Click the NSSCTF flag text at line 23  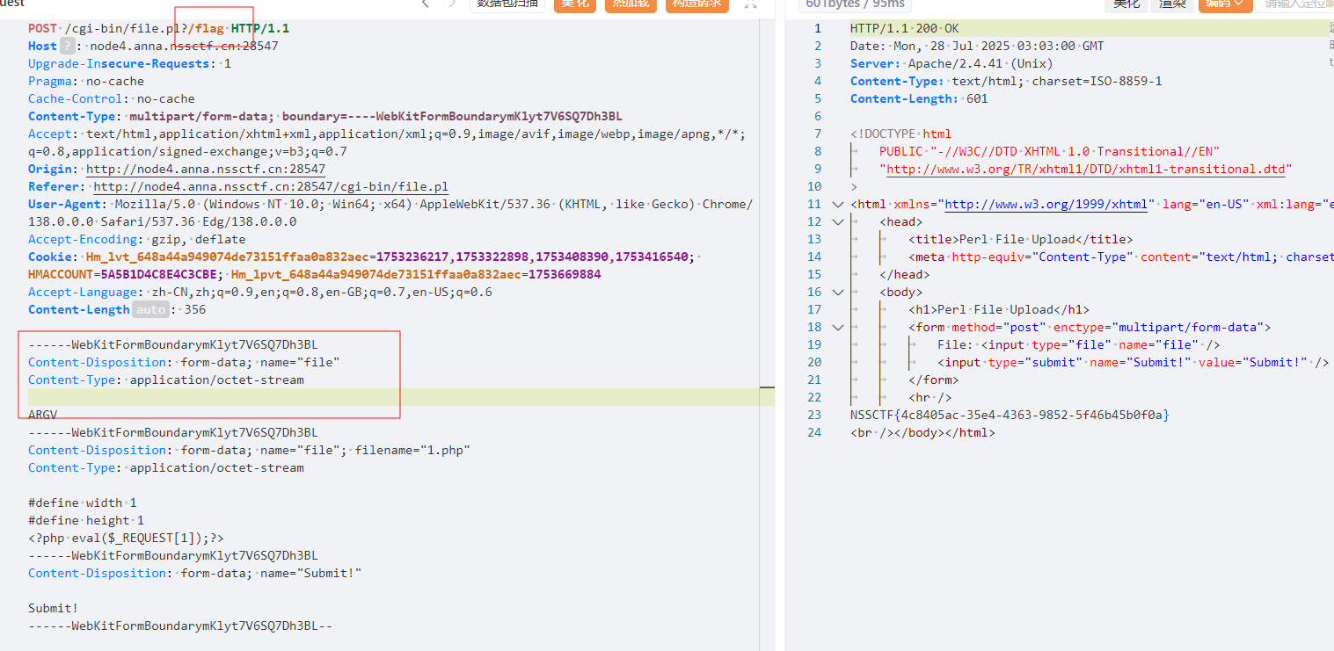(x=1010, y=415)
